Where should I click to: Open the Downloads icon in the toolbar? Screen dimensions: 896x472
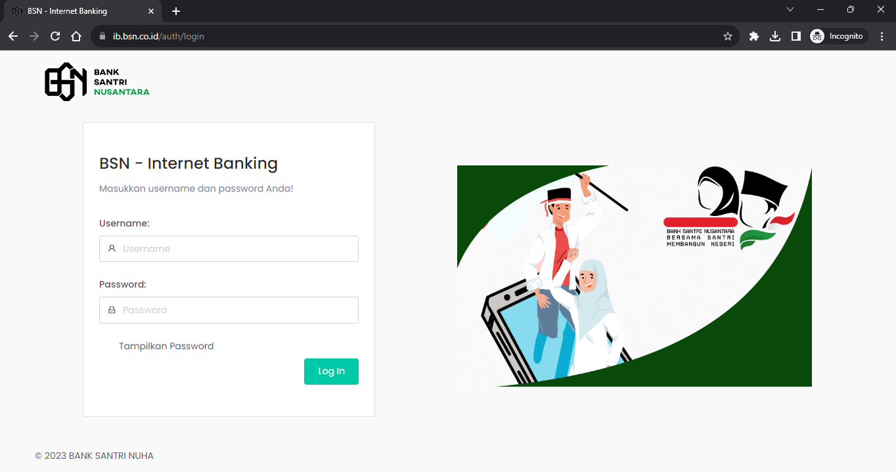[x=775, y=36]
